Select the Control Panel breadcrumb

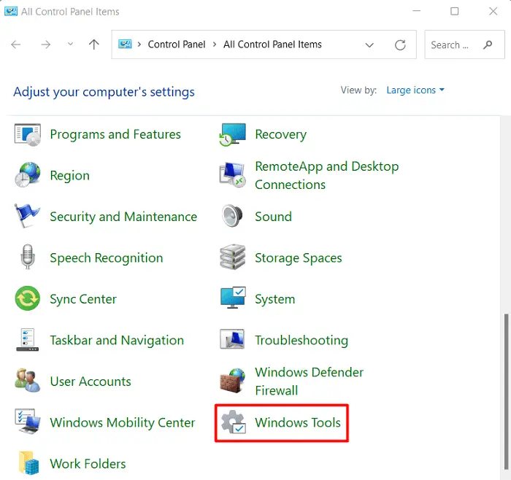click(x=177, y=44)
